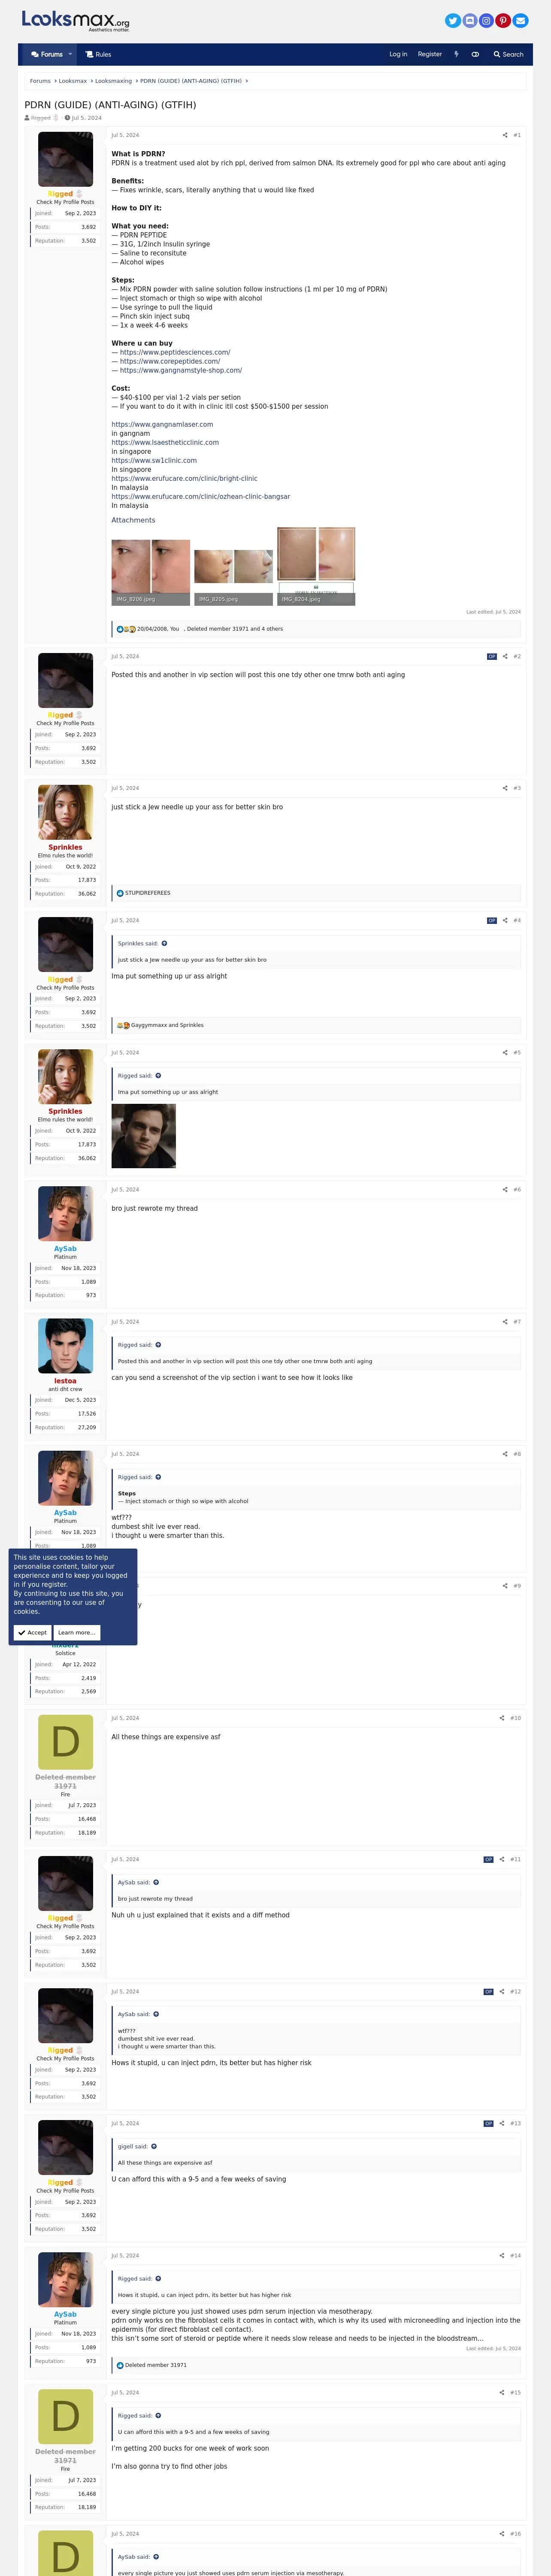
Task: Click Register in the navbar
Action: (430, 54)
